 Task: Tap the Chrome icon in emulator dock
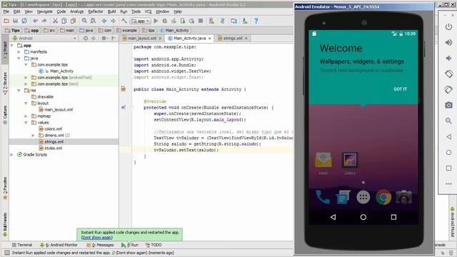pyautogui.click(x=383, y=197)
